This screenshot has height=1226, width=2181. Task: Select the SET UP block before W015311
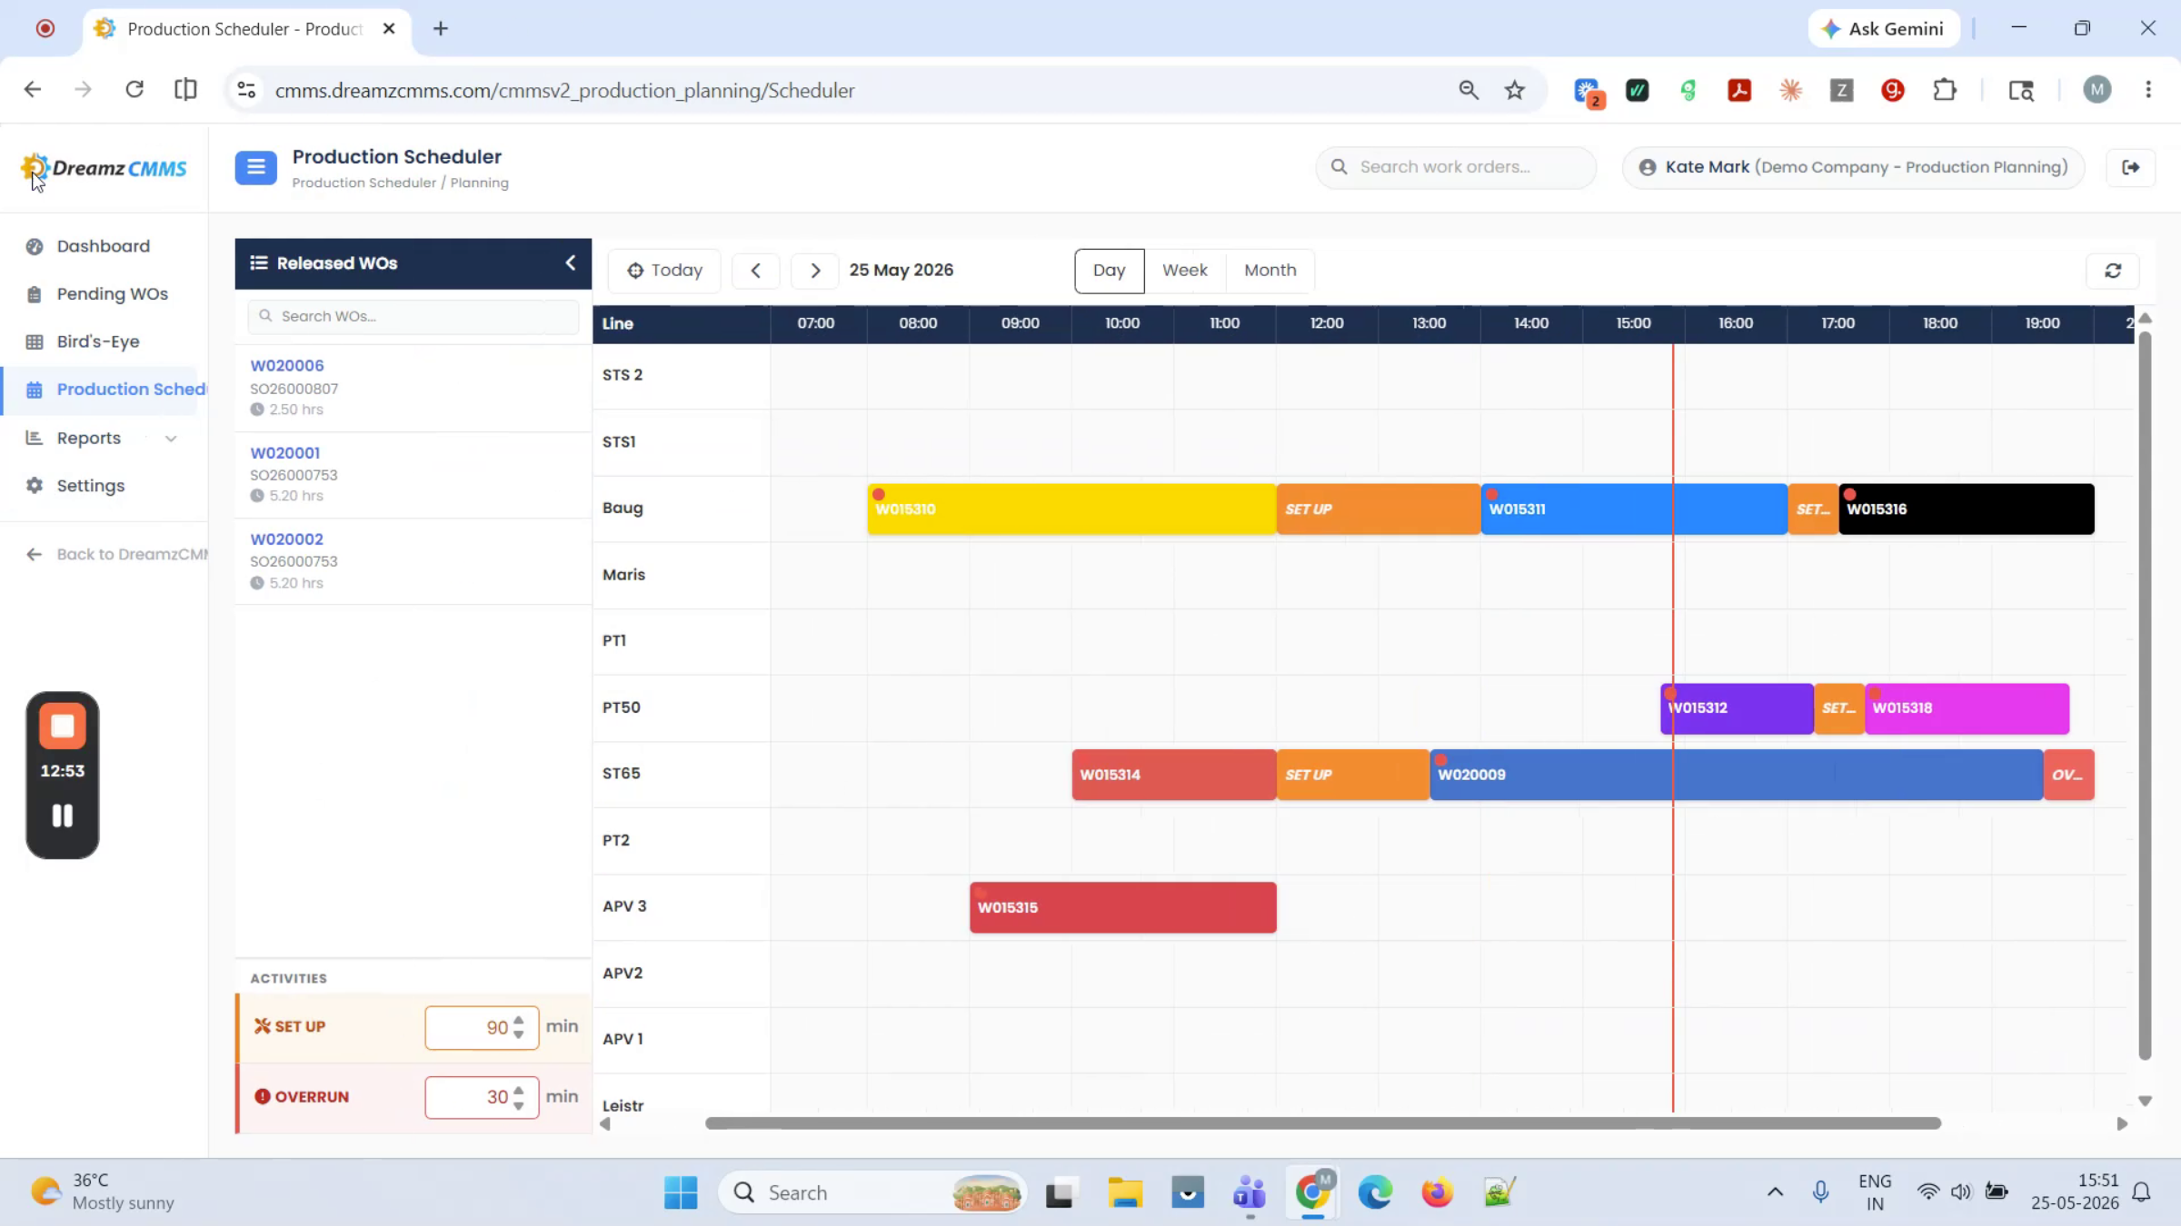point(1379,509)
